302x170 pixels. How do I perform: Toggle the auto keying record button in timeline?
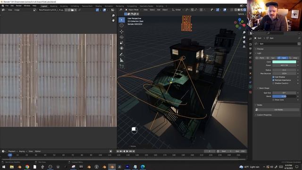click(110, 151)
